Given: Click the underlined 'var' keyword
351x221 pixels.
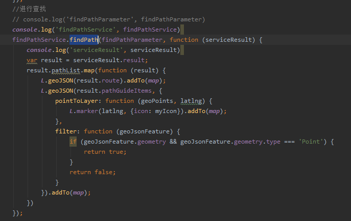Looking at the screenshot, I should 32,60.
